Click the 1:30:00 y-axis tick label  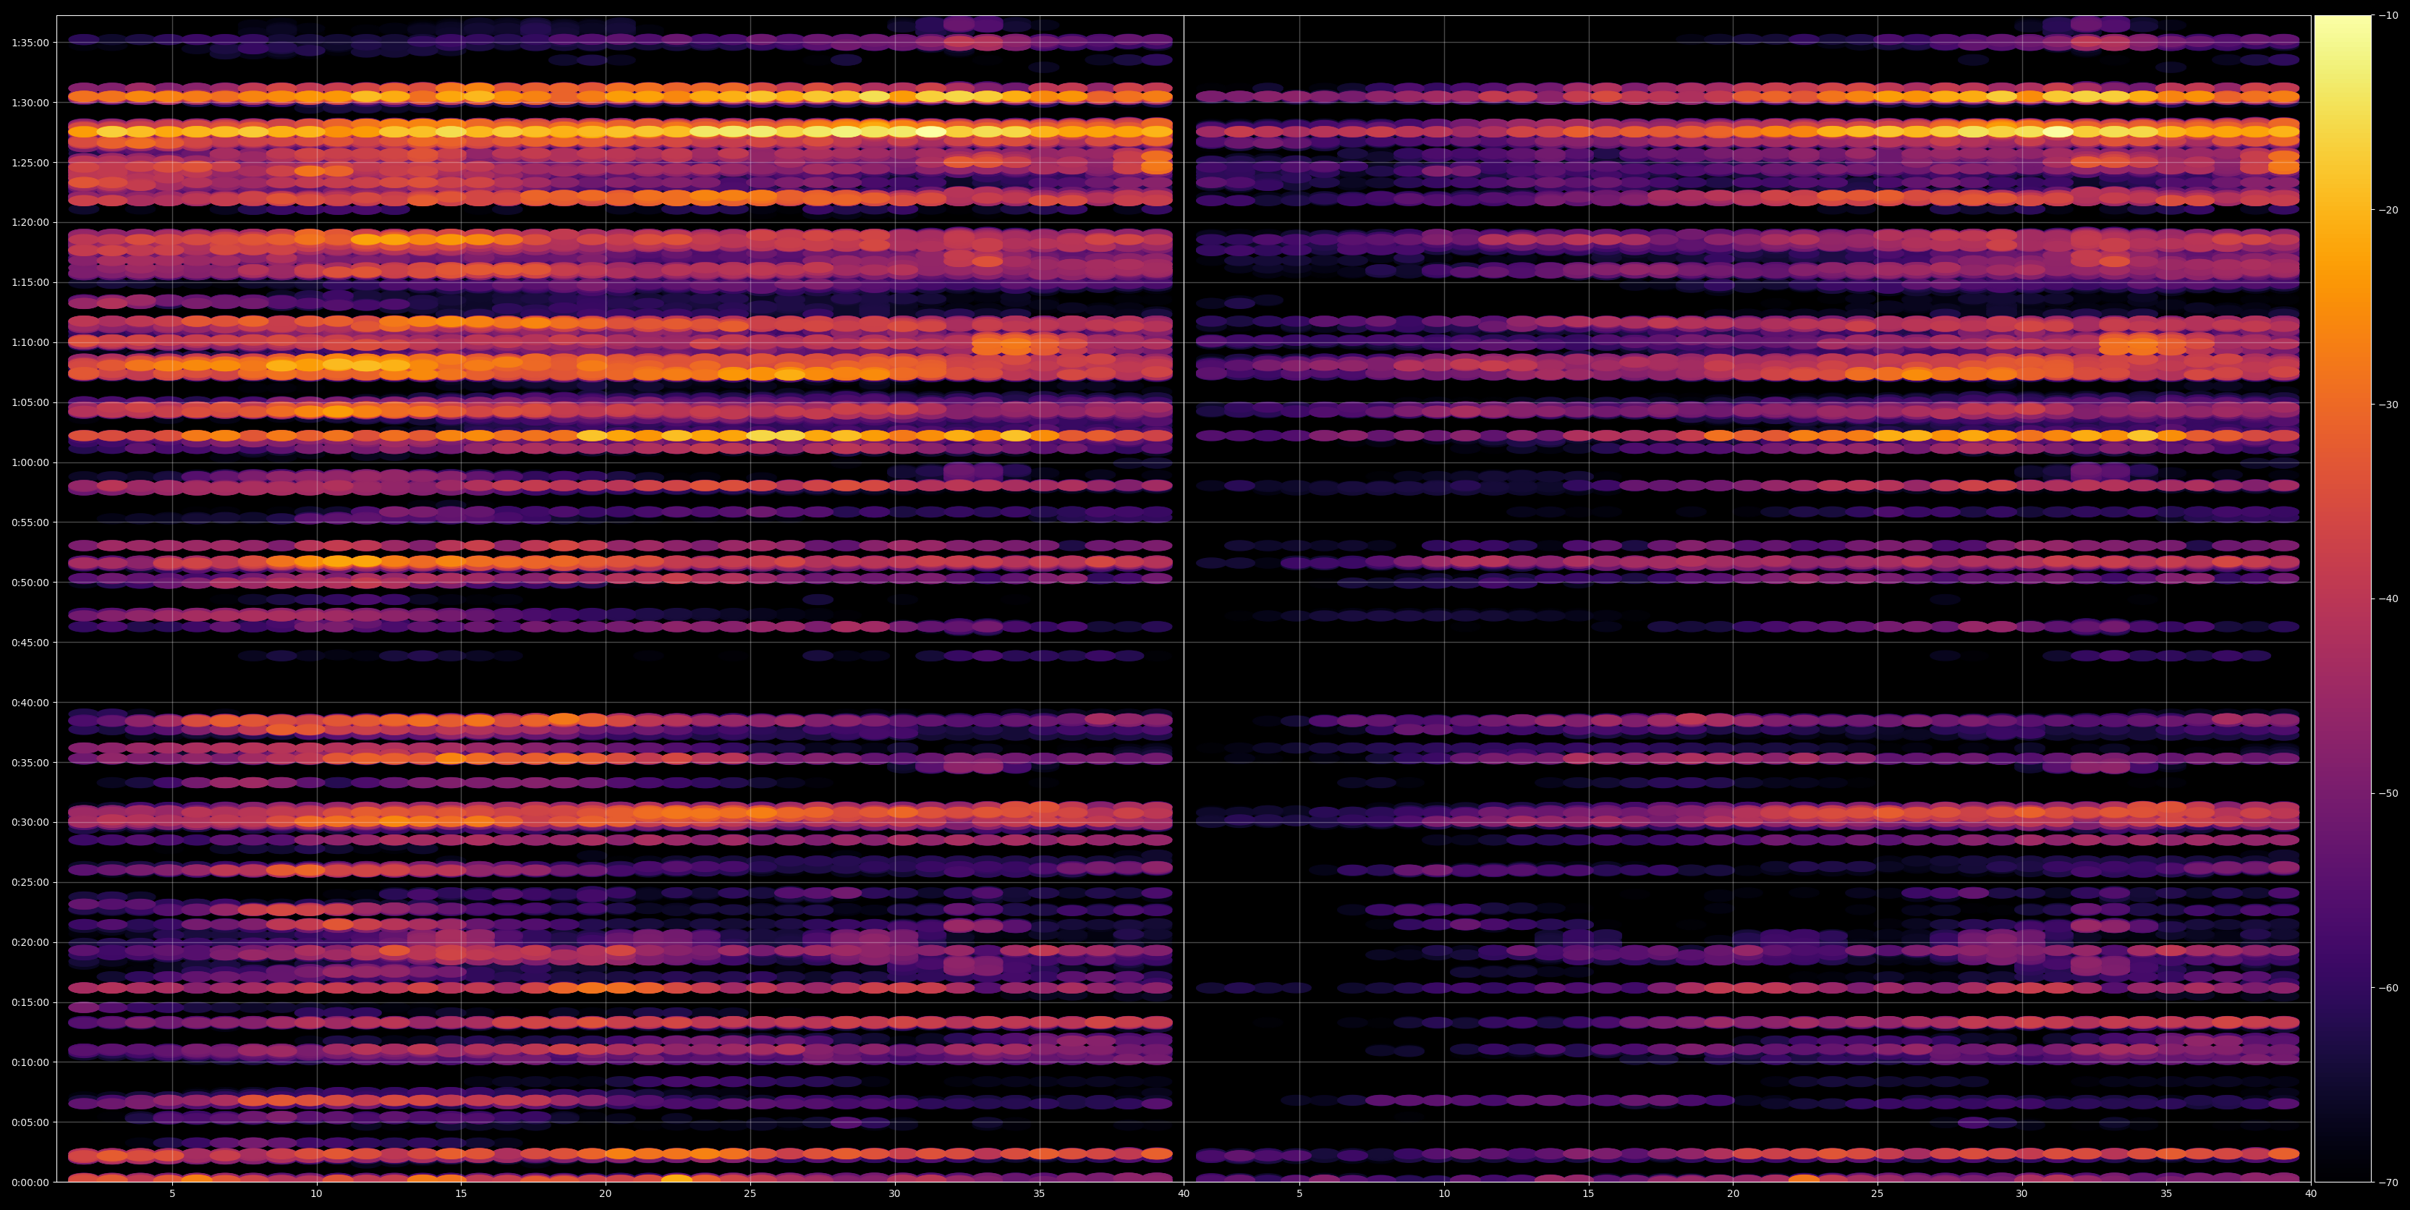tap(30, 103)
